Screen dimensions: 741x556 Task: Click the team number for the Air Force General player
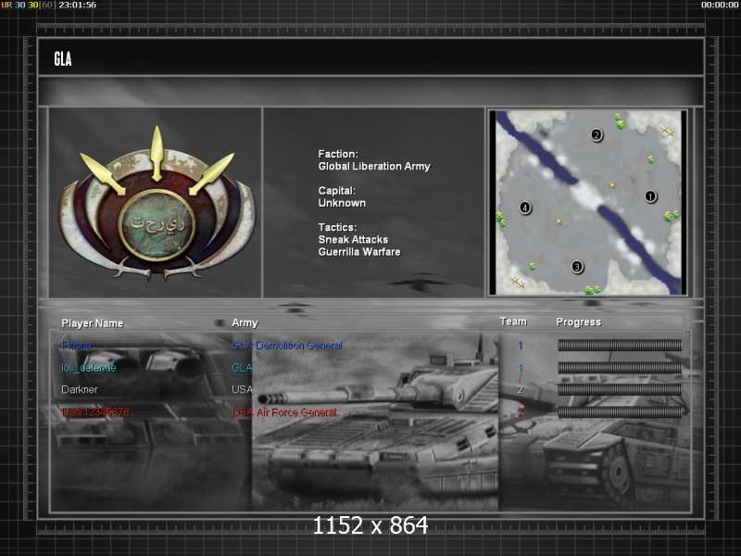pyautogui.click(x=521, y=412)
